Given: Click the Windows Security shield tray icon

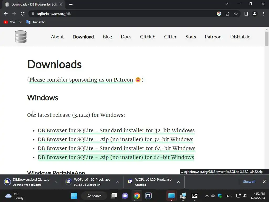Looking at the screenshot, I should (220, 196).
